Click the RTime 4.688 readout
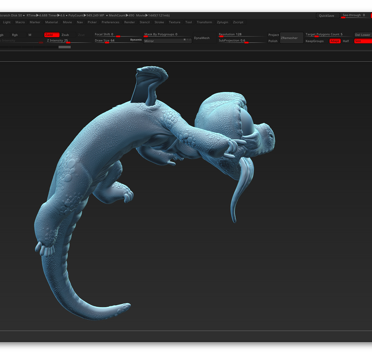372x352 pixels. click(37, 15)
